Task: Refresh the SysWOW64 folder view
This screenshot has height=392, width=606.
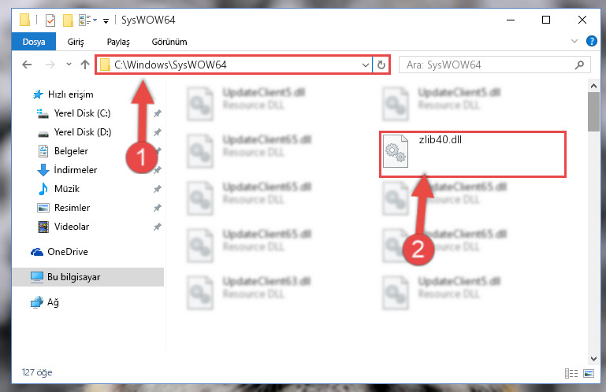Action: 381,65
